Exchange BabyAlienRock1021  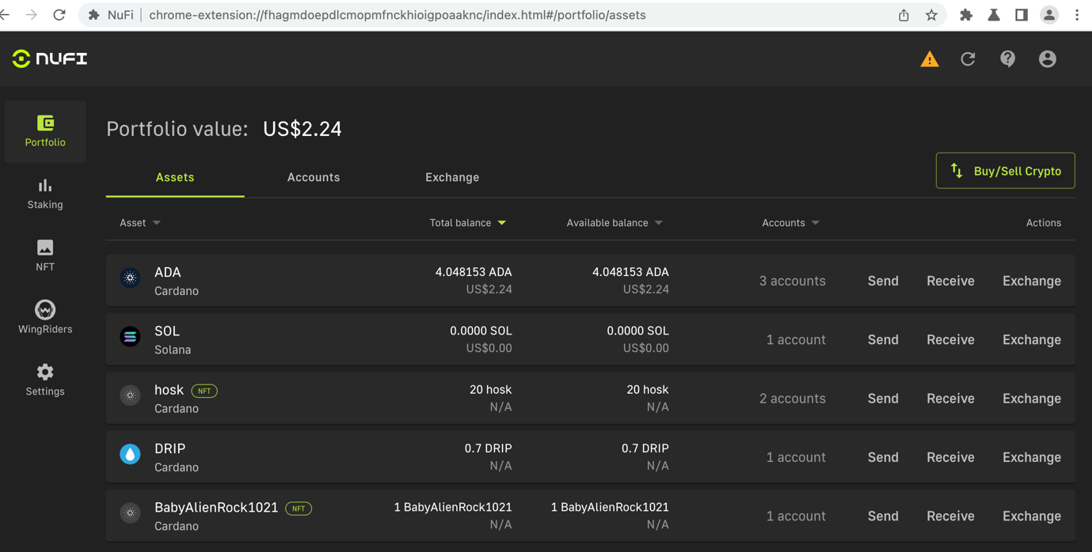click(1032, 516)
